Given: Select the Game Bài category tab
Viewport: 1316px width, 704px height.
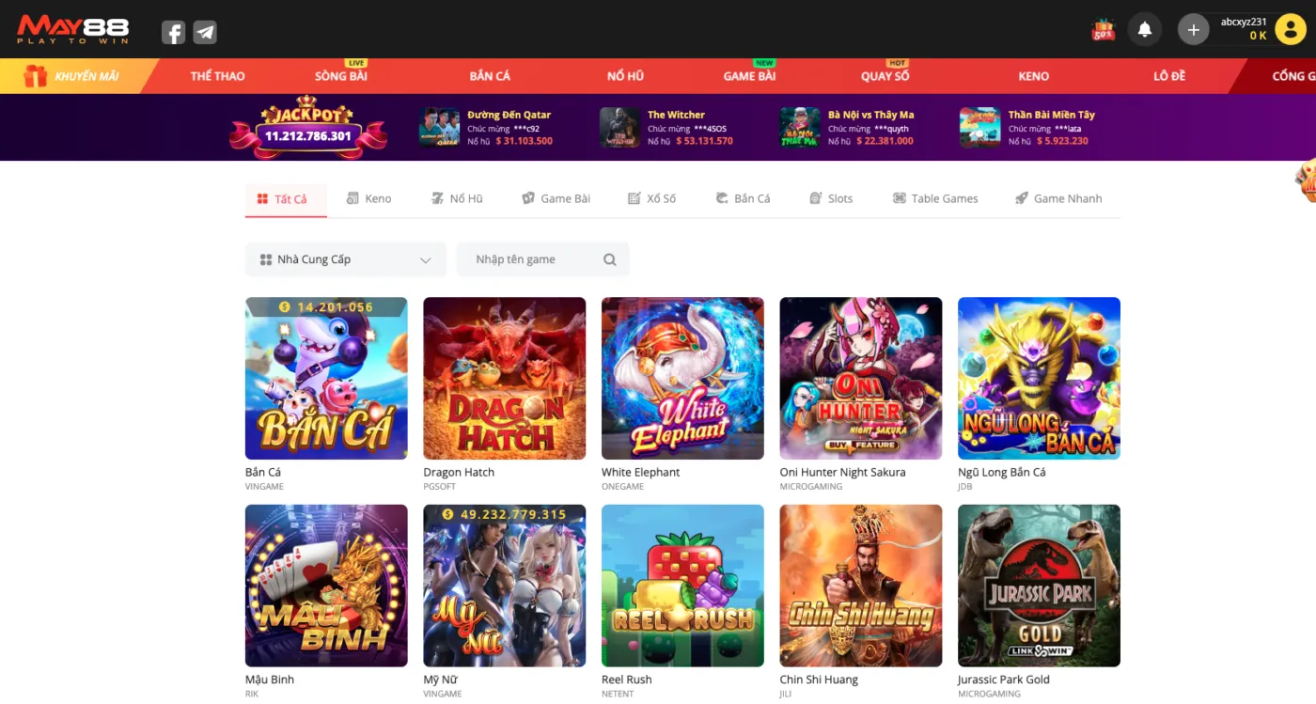Looking at the screenshot, I should (x=556, y=198).
